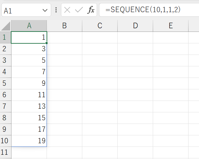199x159 pixels.
Task: Confirm entry with the checkmark icon
Action: (x=79, y=10)
